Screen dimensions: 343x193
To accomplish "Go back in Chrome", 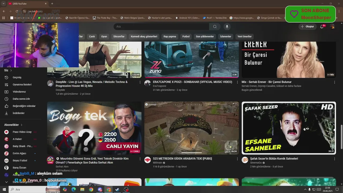I will coord(4,11).
